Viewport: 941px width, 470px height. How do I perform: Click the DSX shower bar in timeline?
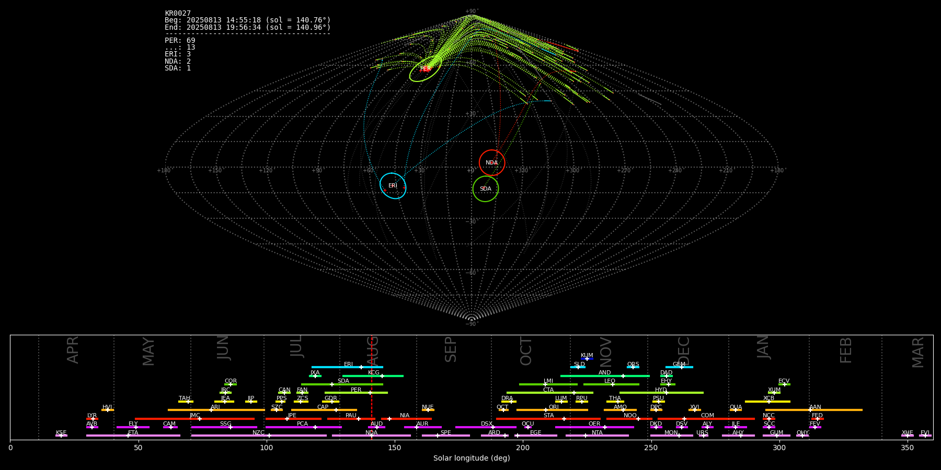(486, 427)
